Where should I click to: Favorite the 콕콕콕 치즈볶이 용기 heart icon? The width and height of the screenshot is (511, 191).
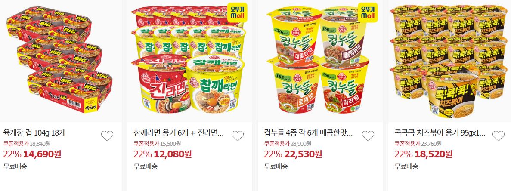498,136
